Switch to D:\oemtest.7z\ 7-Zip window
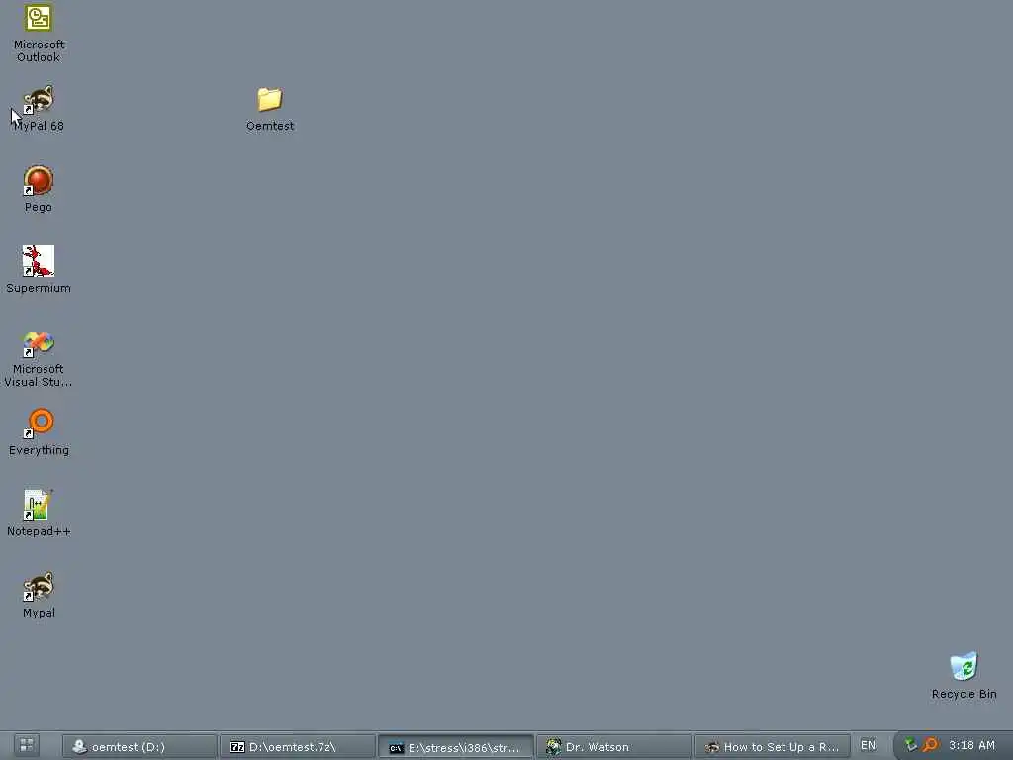Viewport: 1013px width, 760px height. 297,746
